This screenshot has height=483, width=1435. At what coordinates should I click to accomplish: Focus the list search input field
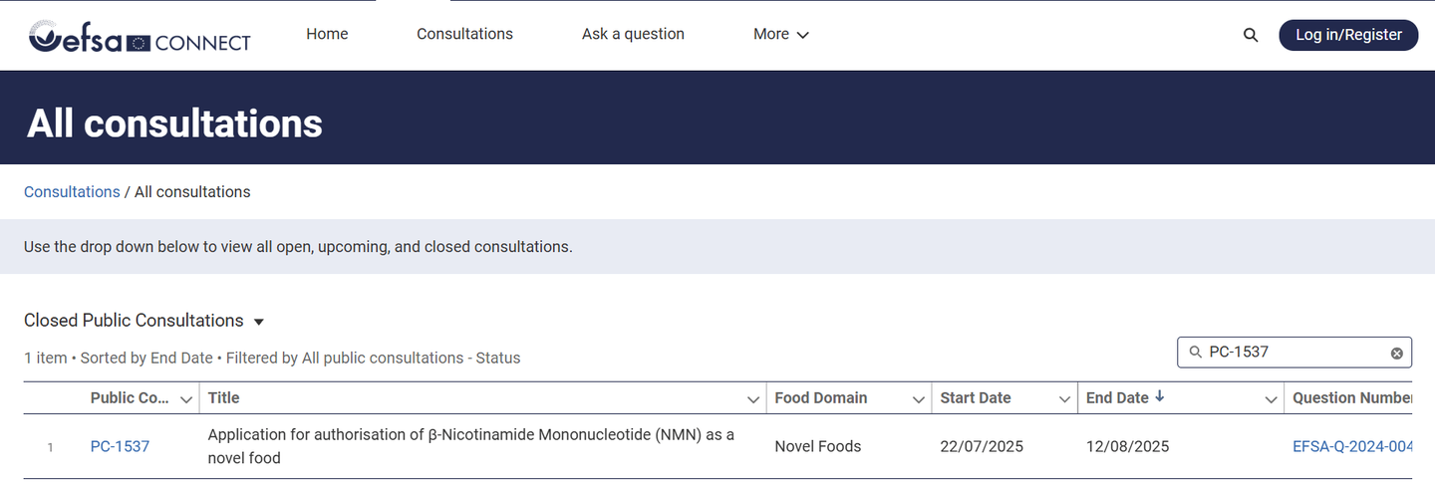1294,353
